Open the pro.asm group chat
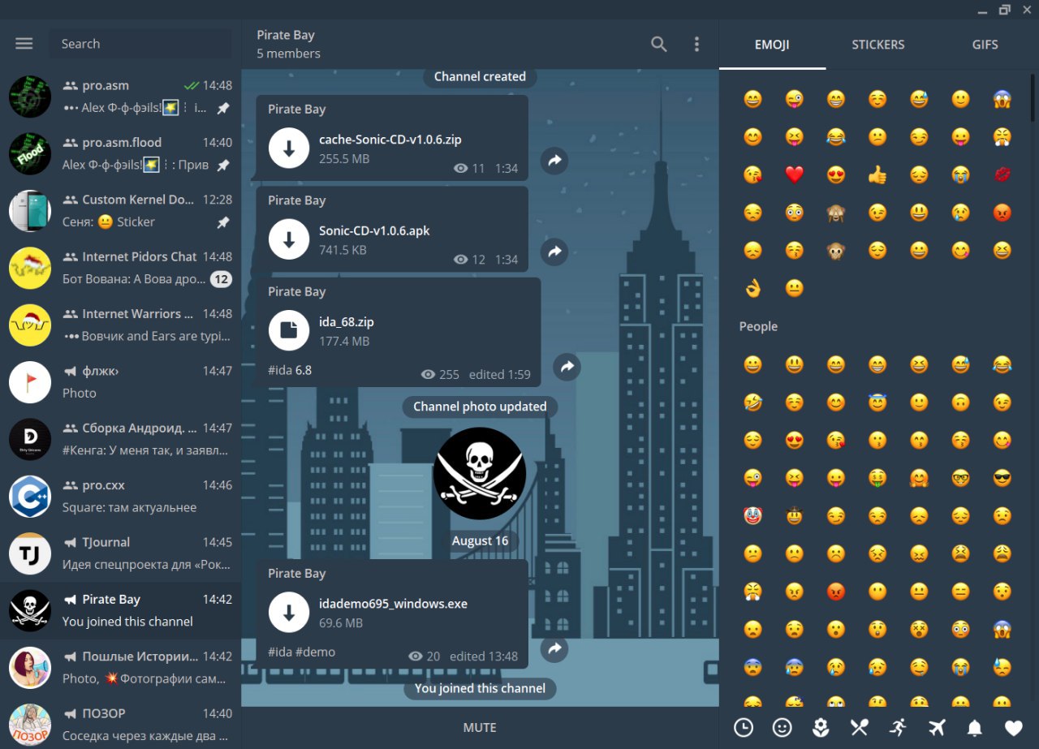Image resolution: width=1039 pixels, height=749 pixels. [121, 97]
